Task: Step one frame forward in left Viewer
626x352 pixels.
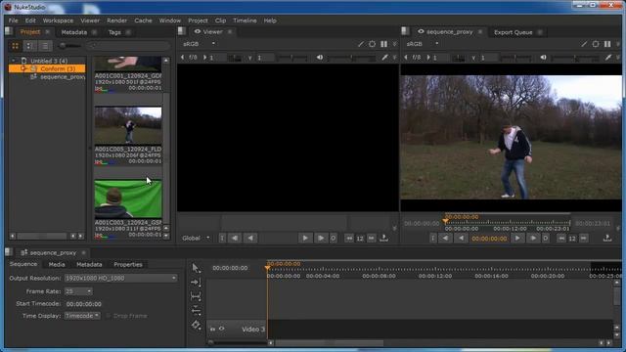Action: click(321, 238)
